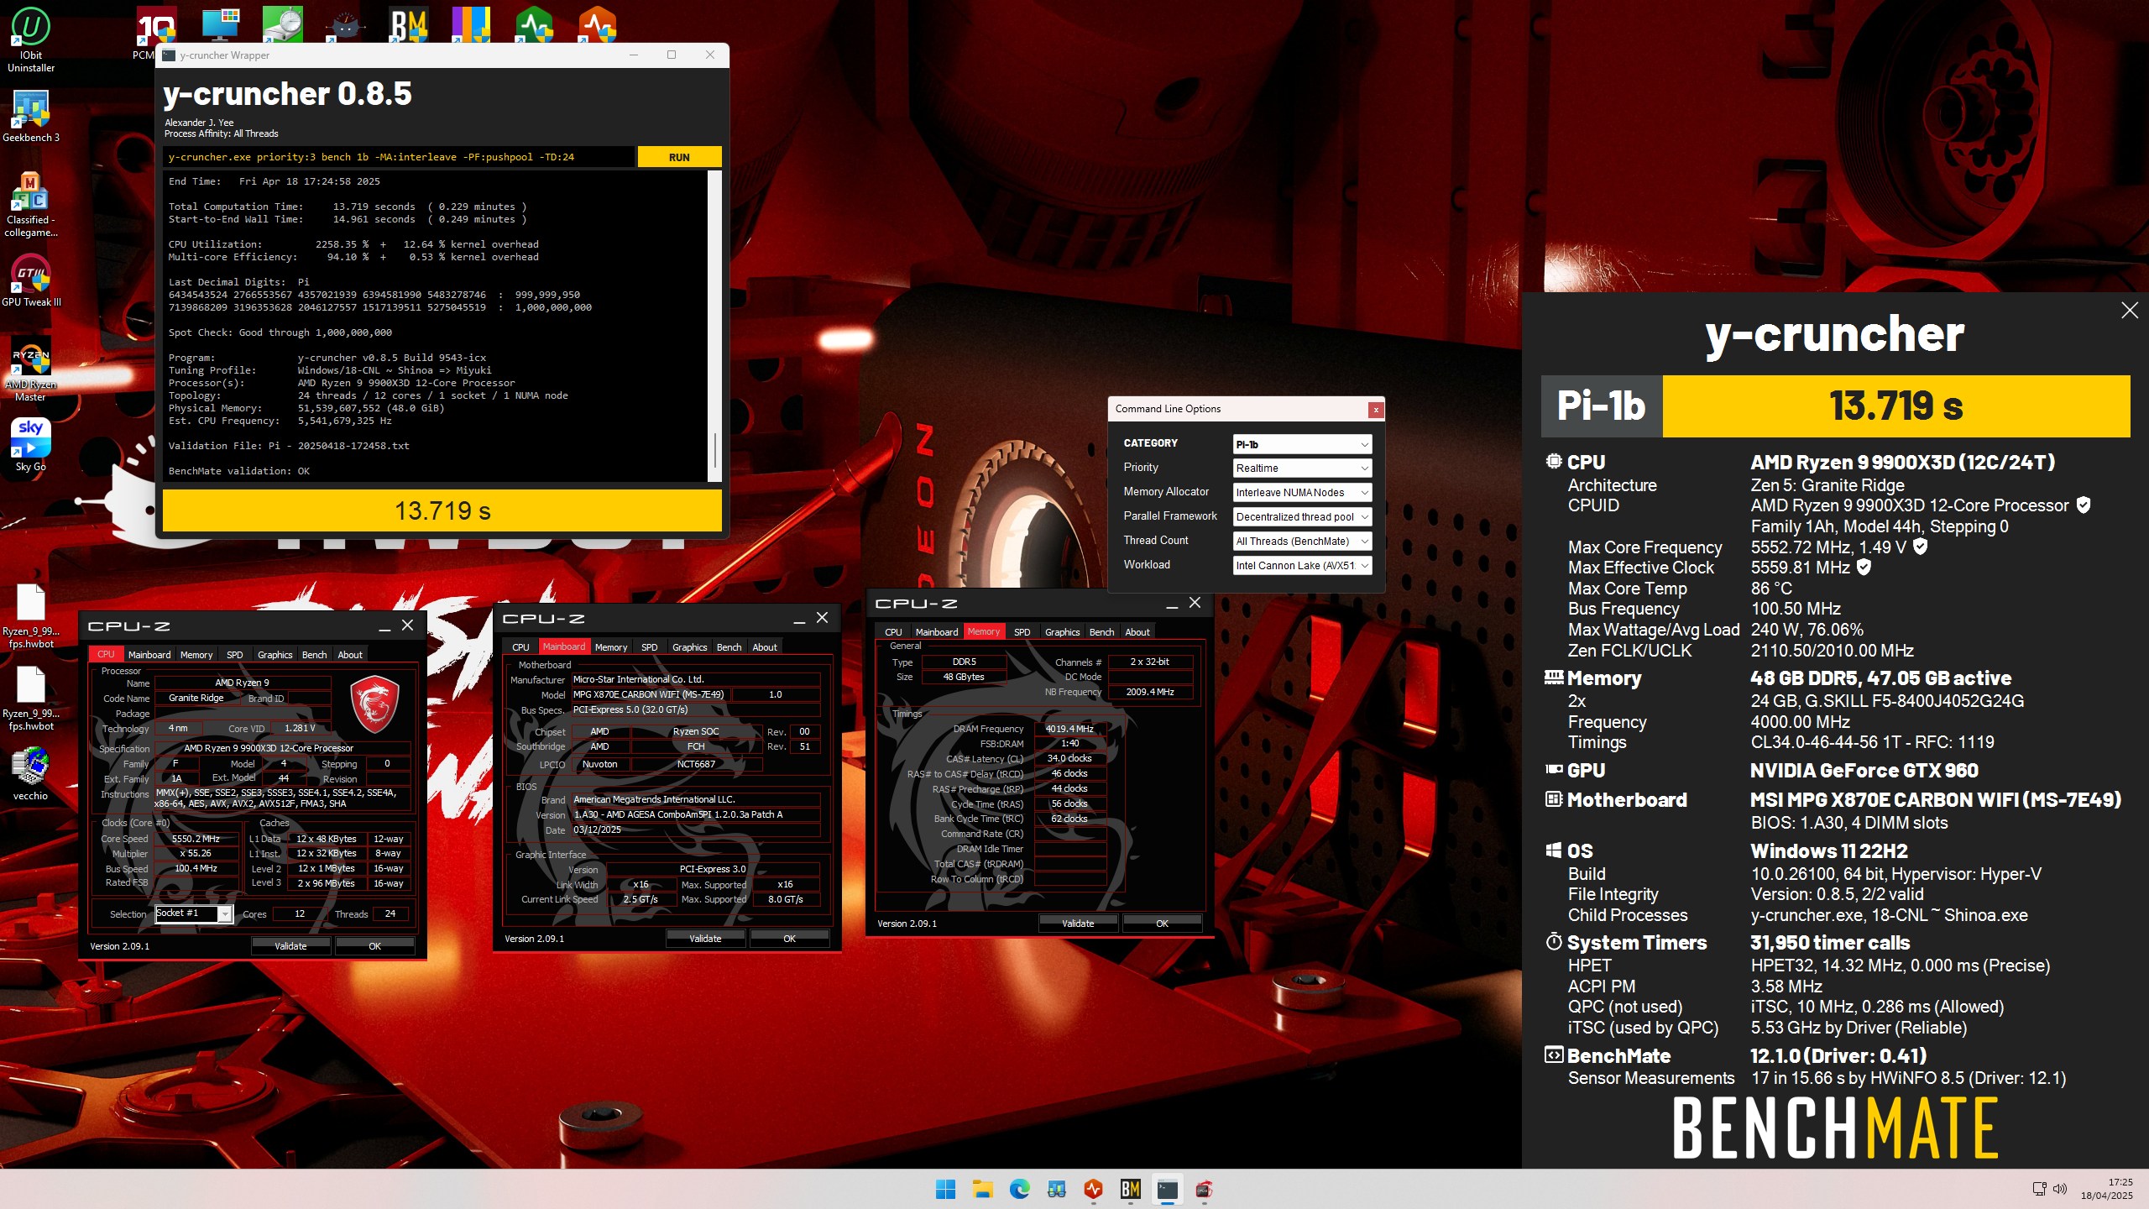The height and width of the screenshot is (1209, 2149).
Task: Open the orange HWiNFO pulse desktop shortcut
Action: coord(598,24)
